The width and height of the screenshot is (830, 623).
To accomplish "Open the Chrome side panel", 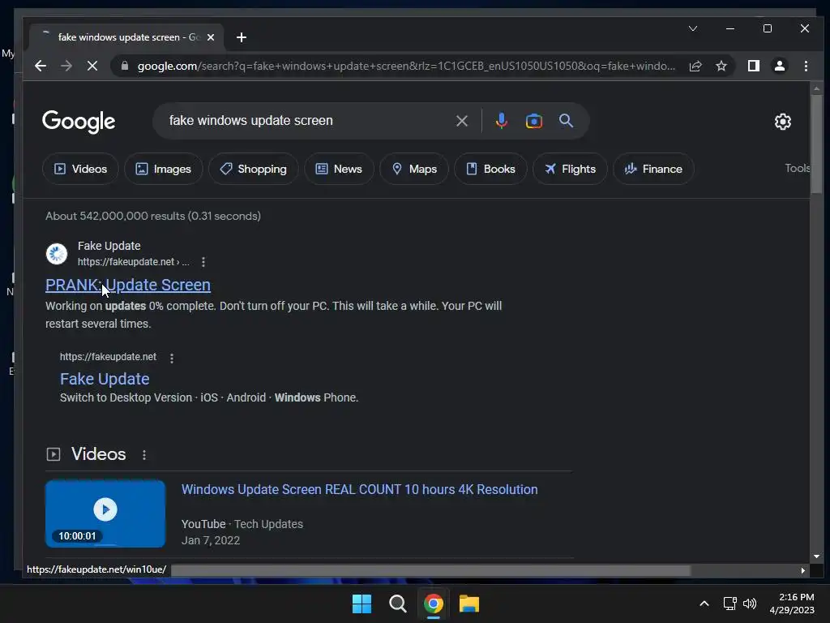I will 754,67.
